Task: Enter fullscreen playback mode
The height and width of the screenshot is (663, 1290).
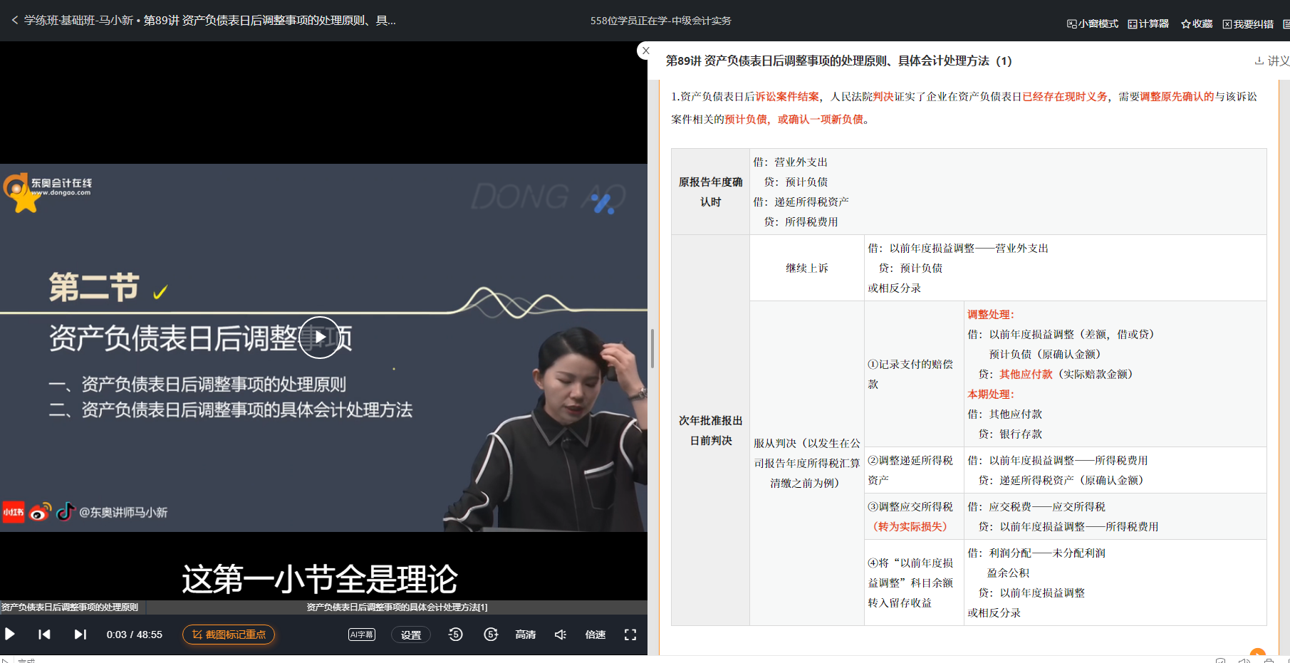Action: pyautogui.click(x=630, y=634)
